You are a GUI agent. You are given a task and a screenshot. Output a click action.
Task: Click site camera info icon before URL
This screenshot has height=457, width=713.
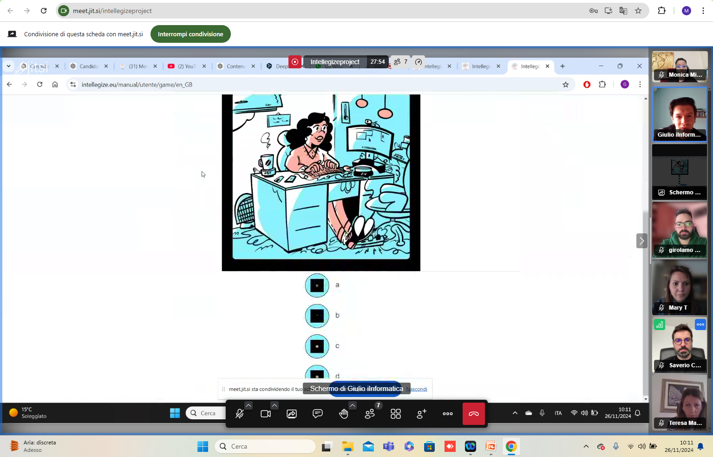(64, 11)
